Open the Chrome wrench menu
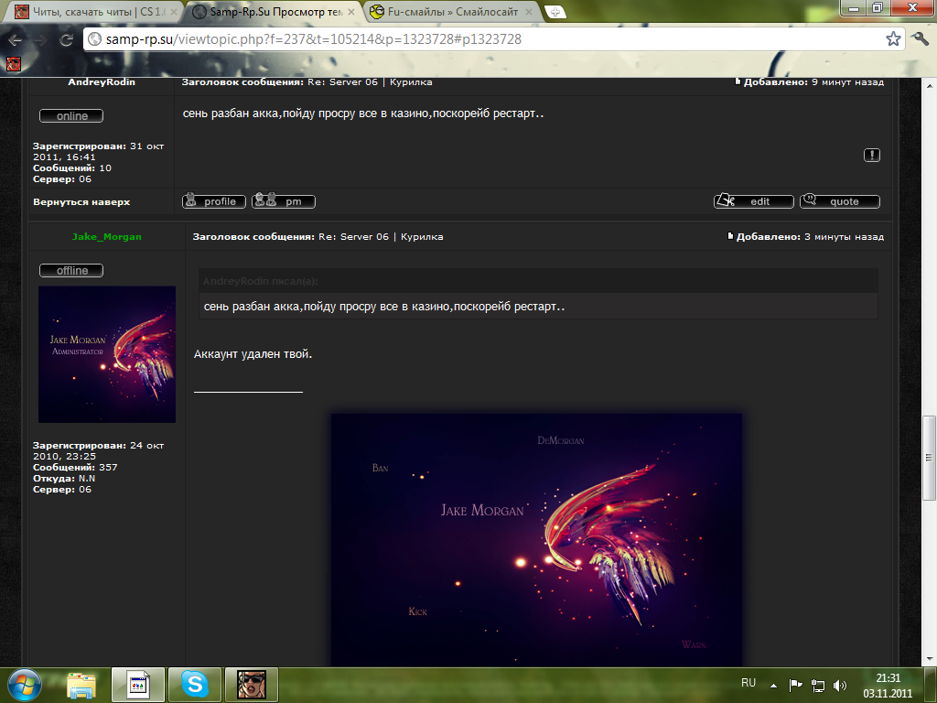Screen dimensions: 937x703 (x=921, y=38)
